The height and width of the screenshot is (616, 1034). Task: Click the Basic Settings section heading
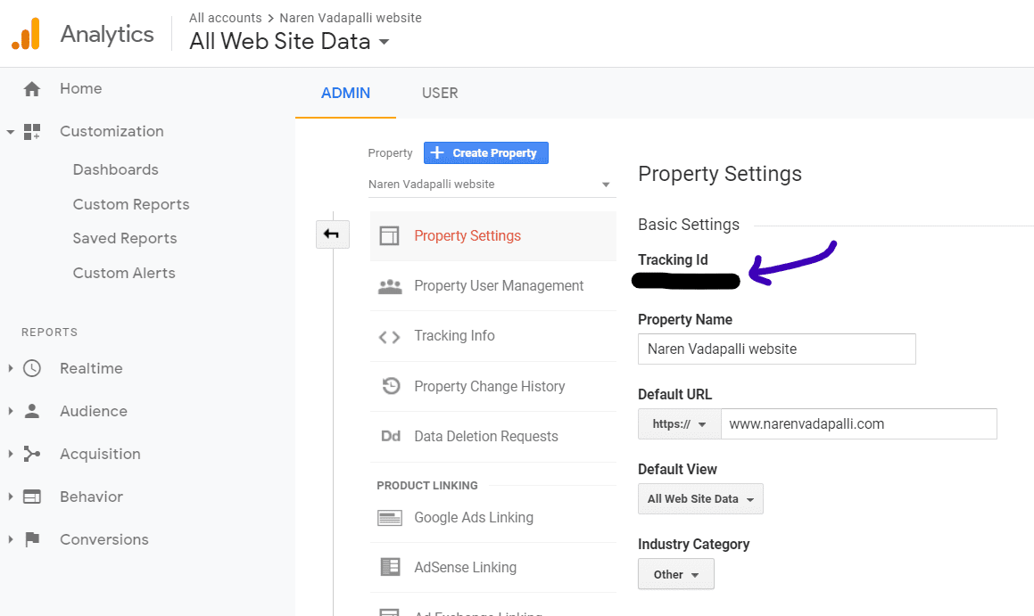[689, 225]
